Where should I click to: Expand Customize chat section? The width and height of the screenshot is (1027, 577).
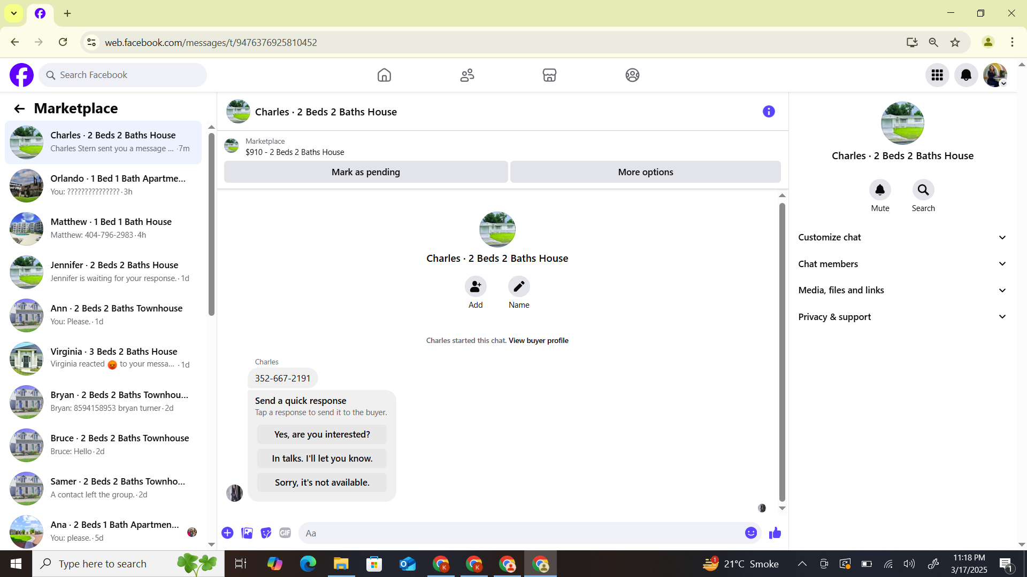pyautogui.click(x=902, y=237)
